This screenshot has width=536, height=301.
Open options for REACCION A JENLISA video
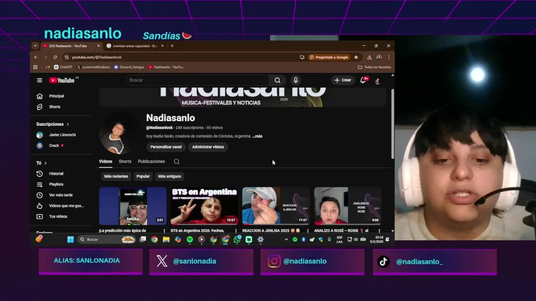308,231
